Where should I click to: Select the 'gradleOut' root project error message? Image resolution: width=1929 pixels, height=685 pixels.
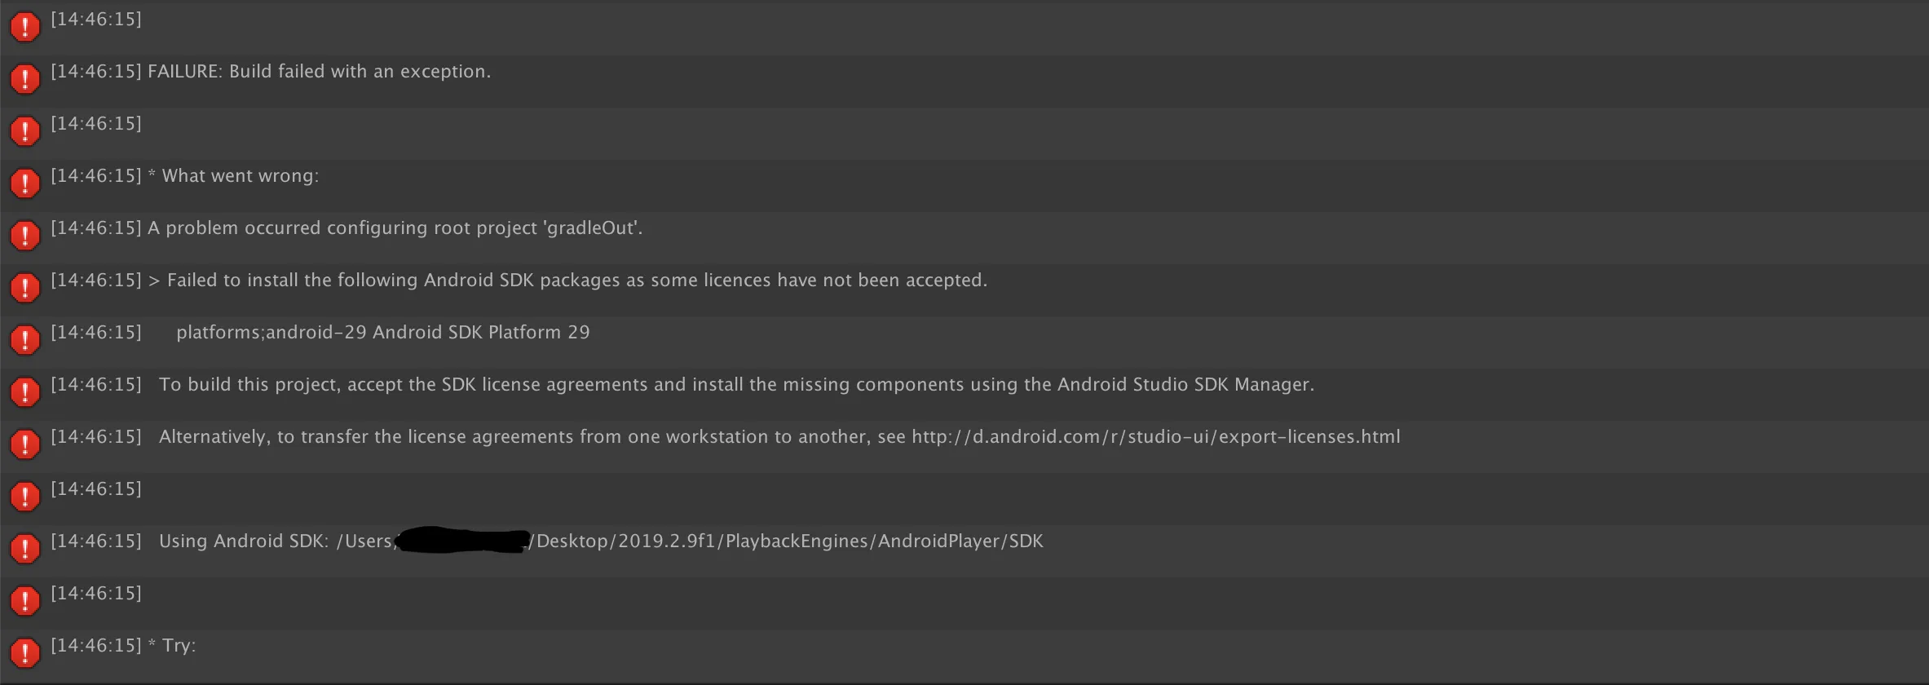coord(395,228)
